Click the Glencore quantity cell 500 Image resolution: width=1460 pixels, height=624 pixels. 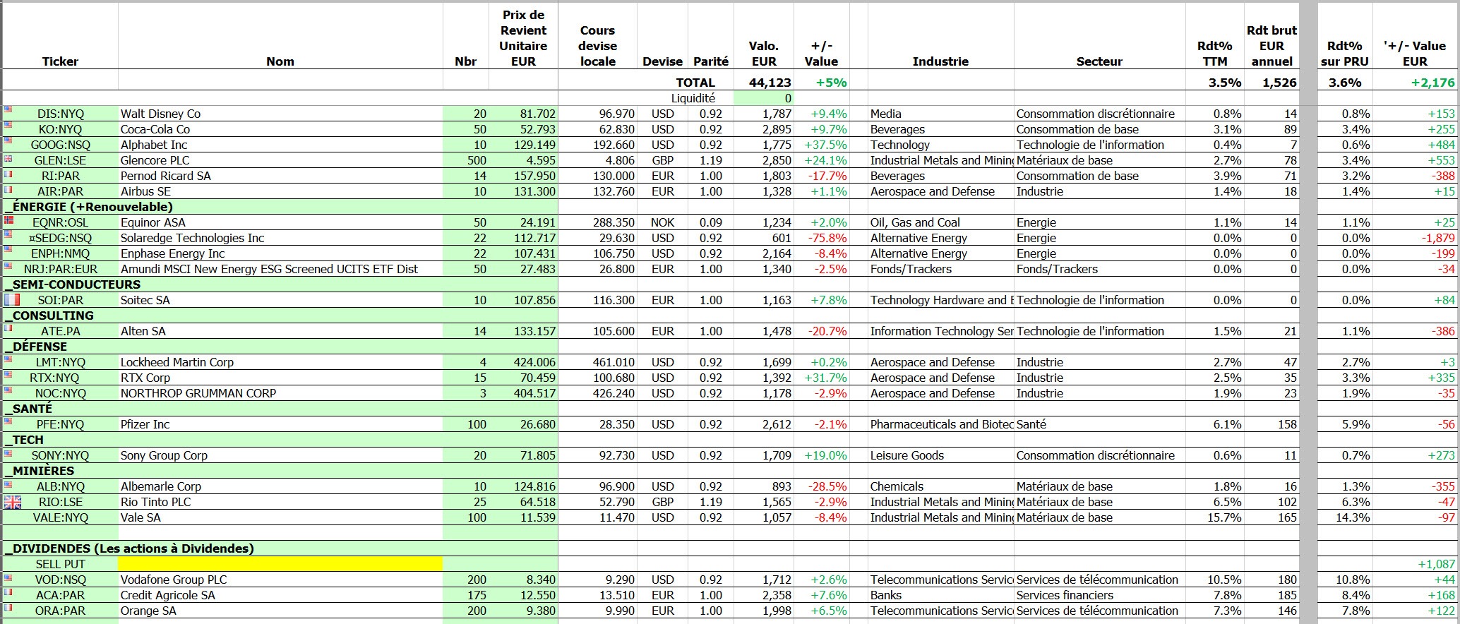click(466, 160)
